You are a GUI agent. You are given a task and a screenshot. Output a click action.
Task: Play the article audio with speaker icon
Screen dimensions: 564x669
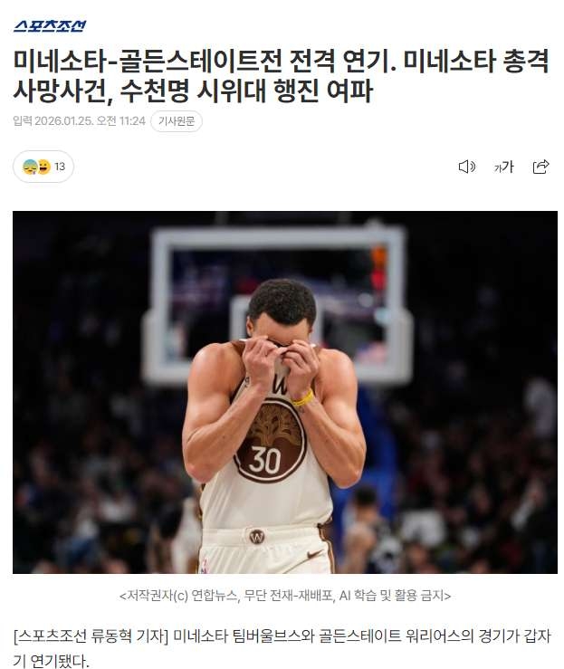pos(467,167)
